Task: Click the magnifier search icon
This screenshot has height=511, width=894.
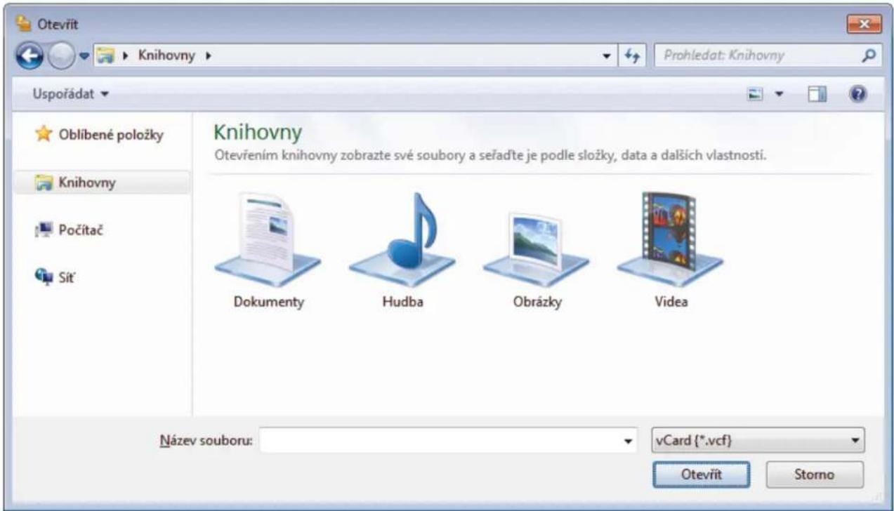Action: point(868,55)
